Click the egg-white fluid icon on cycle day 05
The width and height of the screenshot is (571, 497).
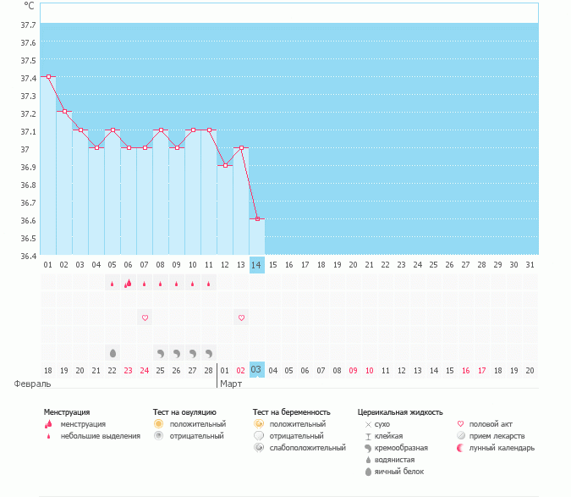coord(113,352)
